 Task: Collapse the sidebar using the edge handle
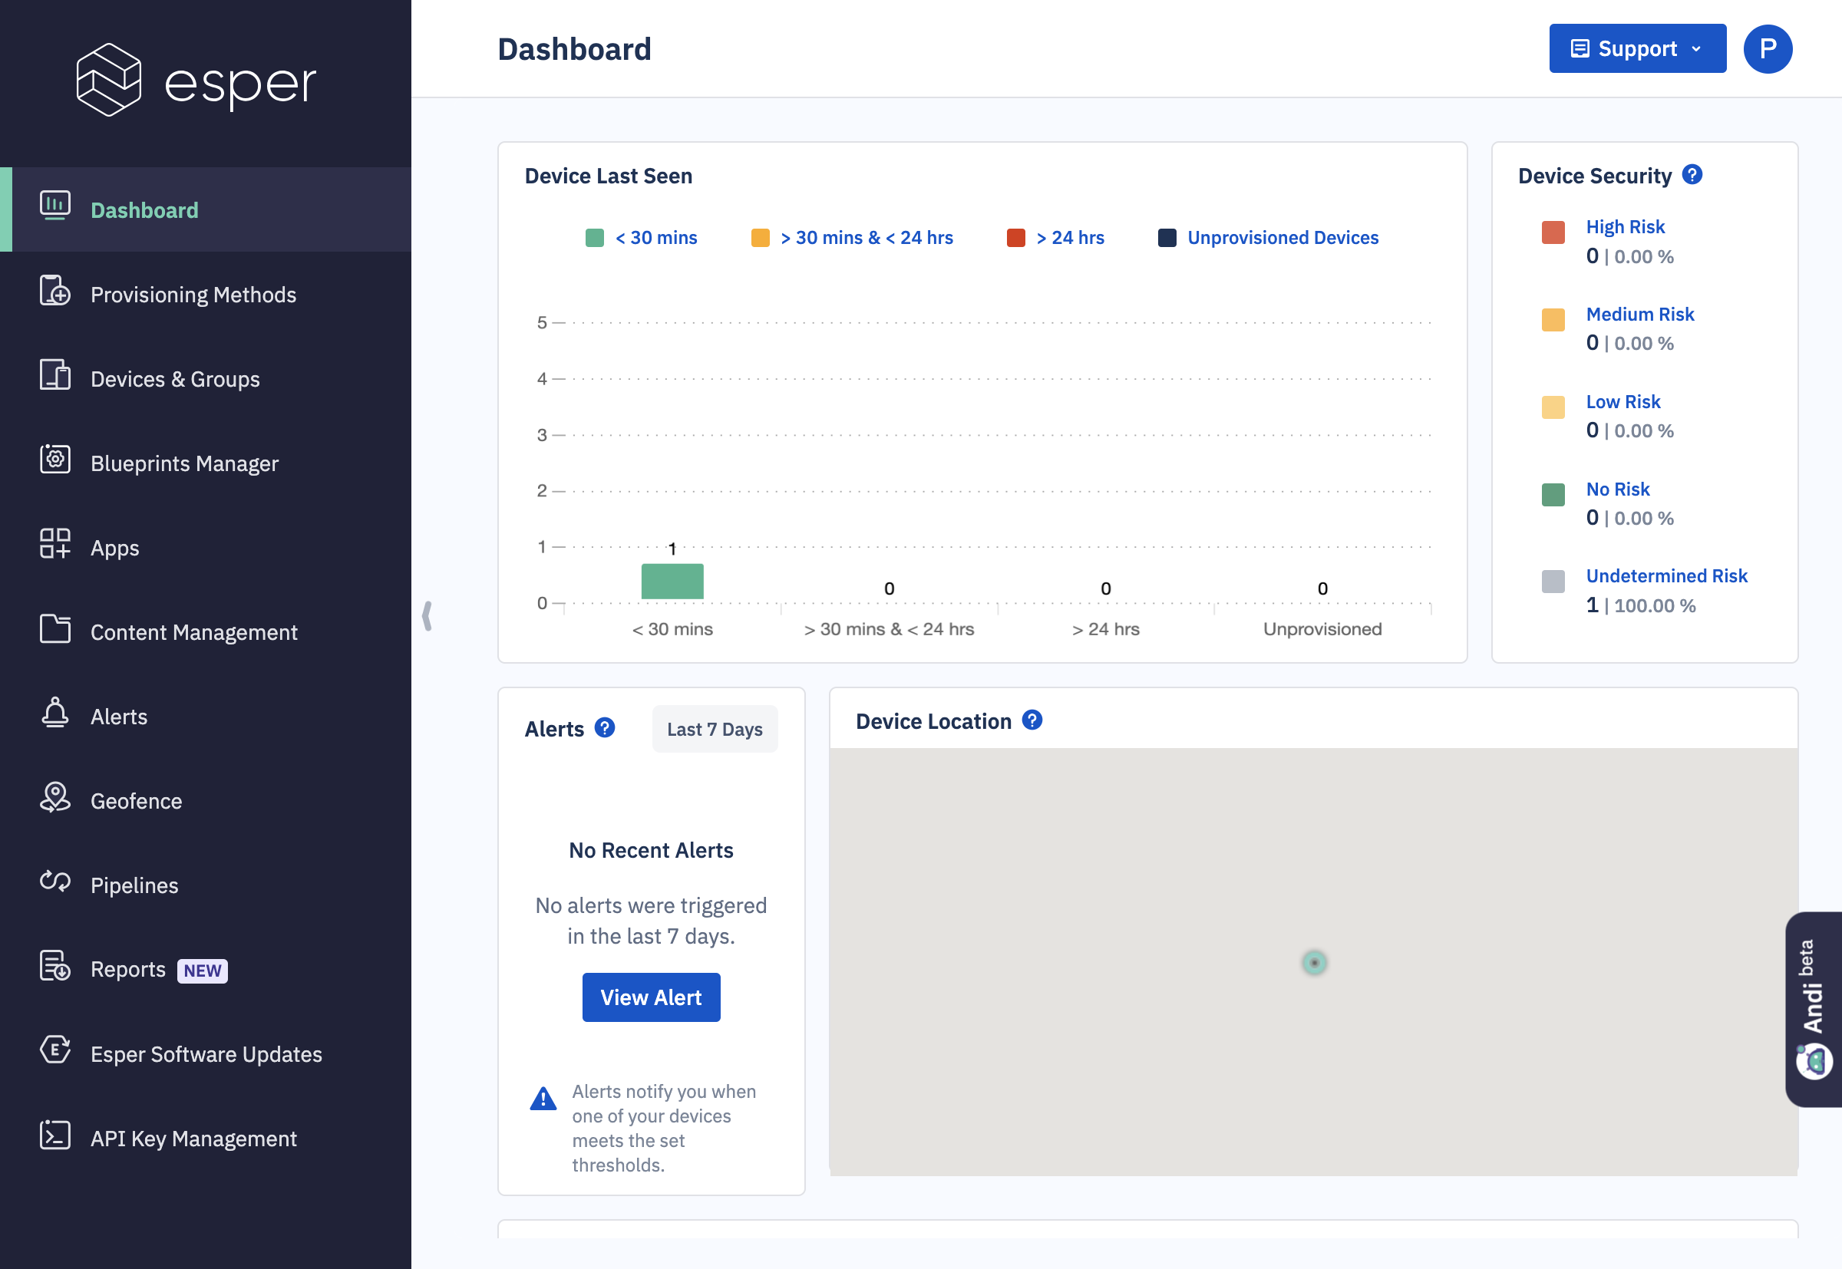[427, 616]
